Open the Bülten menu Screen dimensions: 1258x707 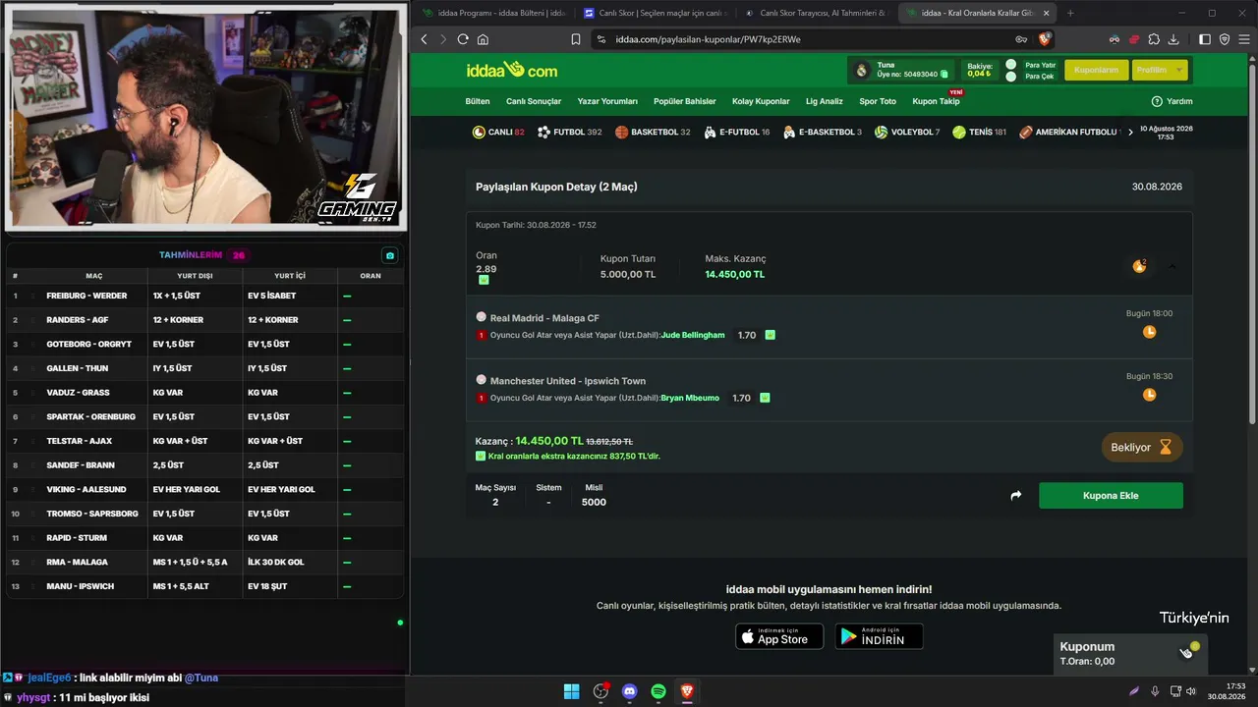point(478,101)
